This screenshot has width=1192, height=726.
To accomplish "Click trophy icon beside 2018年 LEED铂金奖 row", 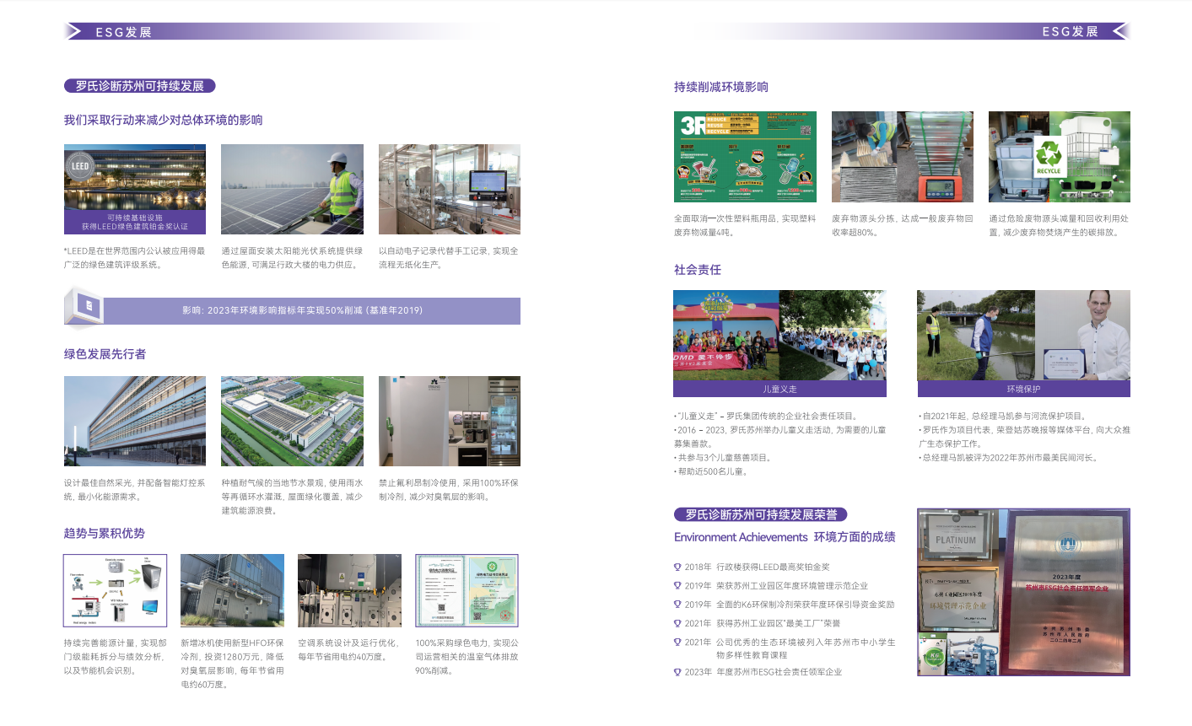I will pos(677,567).
